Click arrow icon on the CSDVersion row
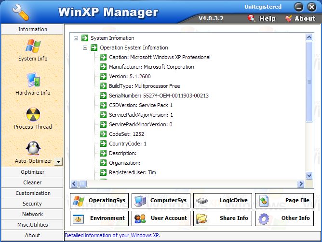Screen dimensions: 322x242 (x=103, y=105)
